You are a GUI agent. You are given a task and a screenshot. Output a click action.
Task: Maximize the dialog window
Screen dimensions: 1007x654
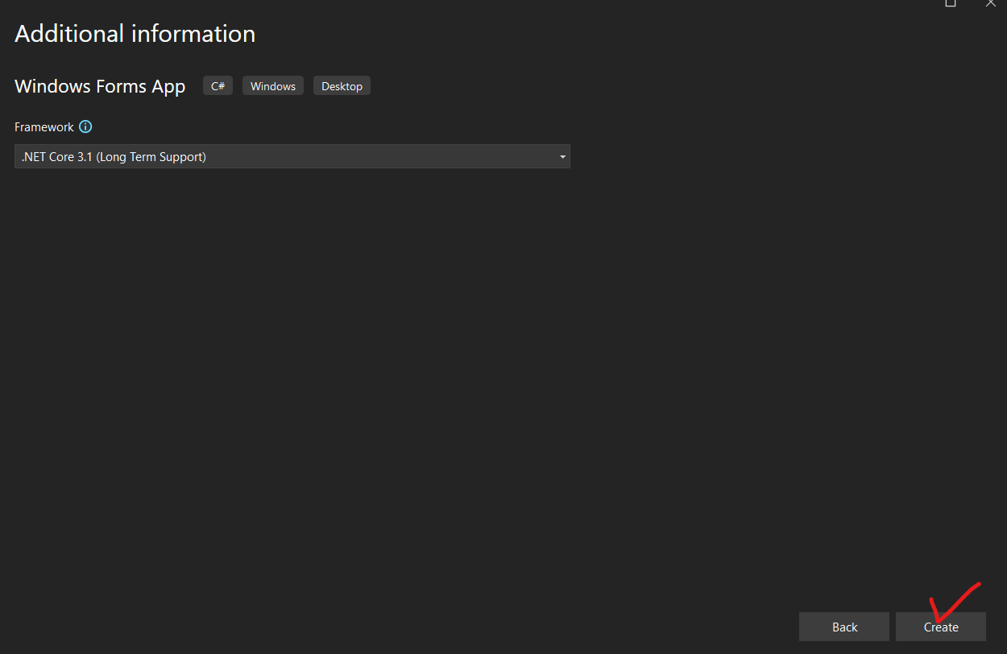(x=951, y=3)
